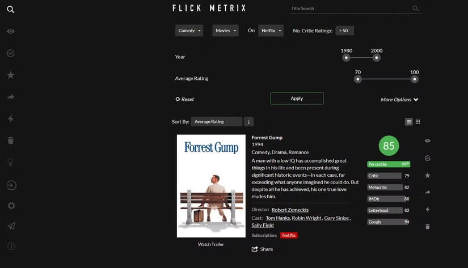The height and width of the screenshot is (268, 468).
Task: Open settings gear in left sidebar
Action: coord(11,206)
